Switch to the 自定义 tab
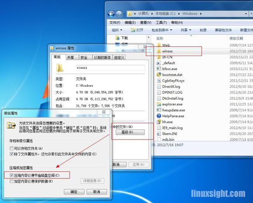Image resolution: width=253 pixels, height=203 pixels. tap(119, 58)
